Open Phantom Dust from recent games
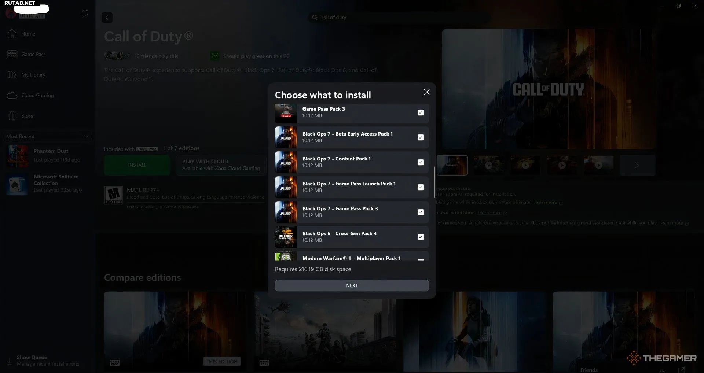 (x=47, y=155)
